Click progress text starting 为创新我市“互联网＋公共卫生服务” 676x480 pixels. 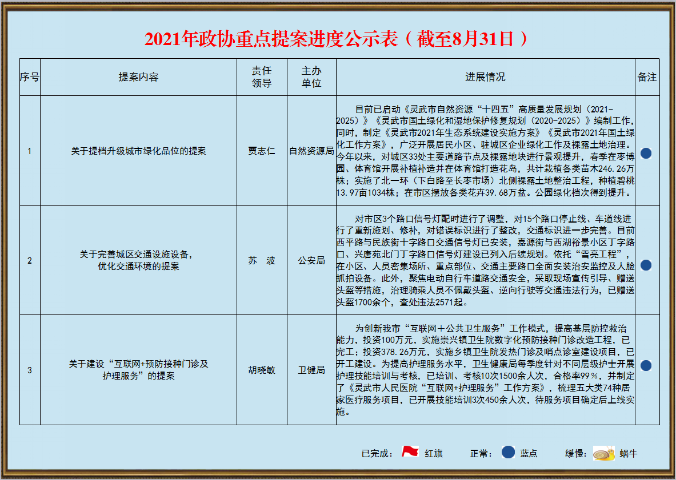(486, 370)
